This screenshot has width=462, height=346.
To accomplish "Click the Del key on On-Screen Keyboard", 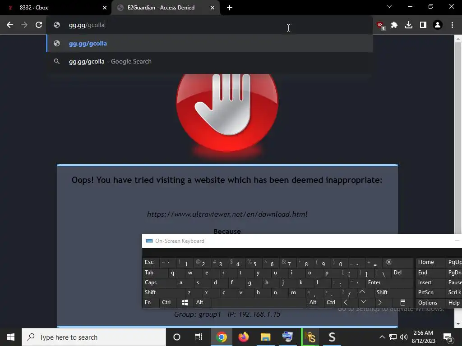I will click(402, 273).
